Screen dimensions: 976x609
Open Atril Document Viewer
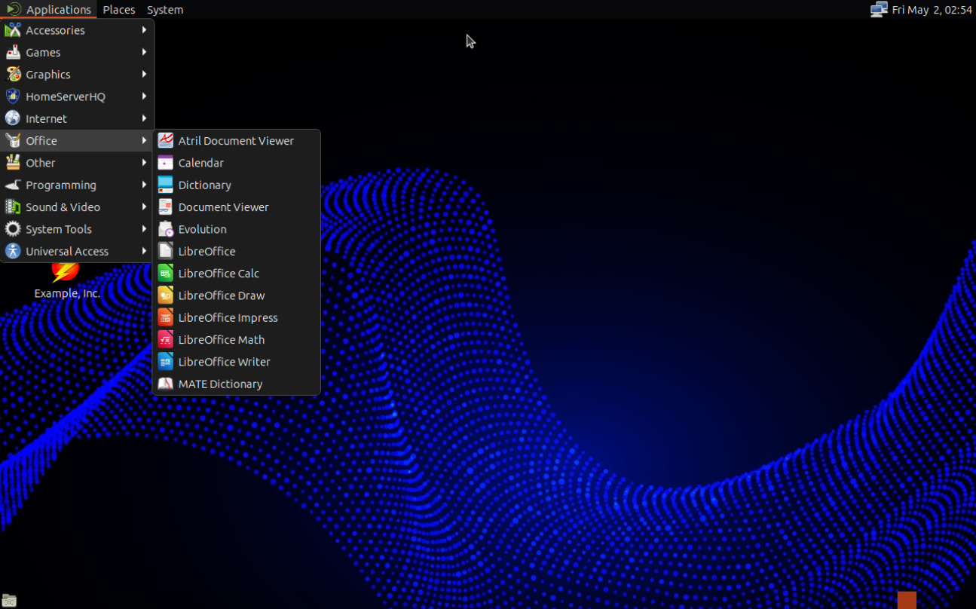point(235,141)
